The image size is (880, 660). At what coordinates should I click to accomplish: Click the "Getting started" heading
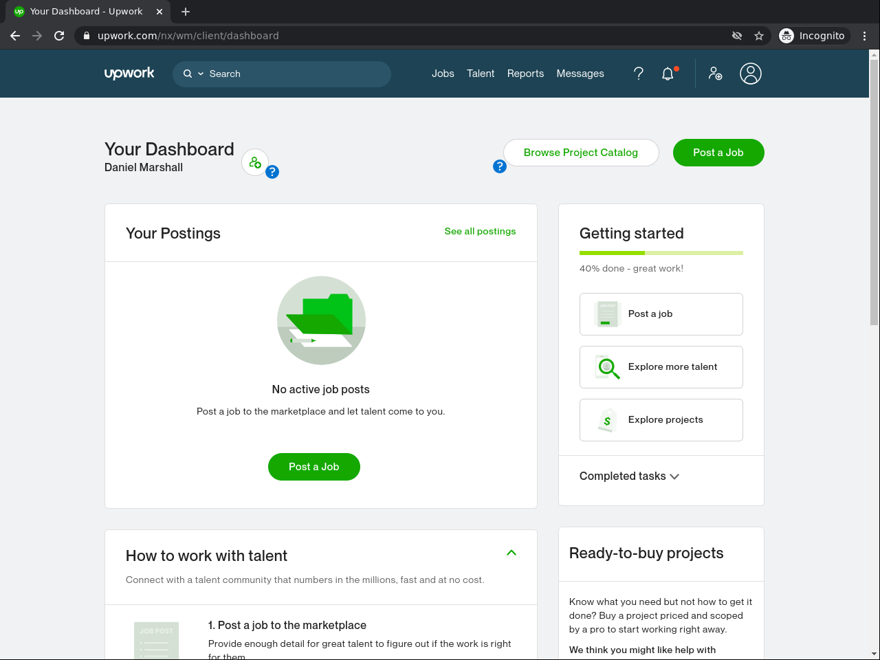(632, 233)
